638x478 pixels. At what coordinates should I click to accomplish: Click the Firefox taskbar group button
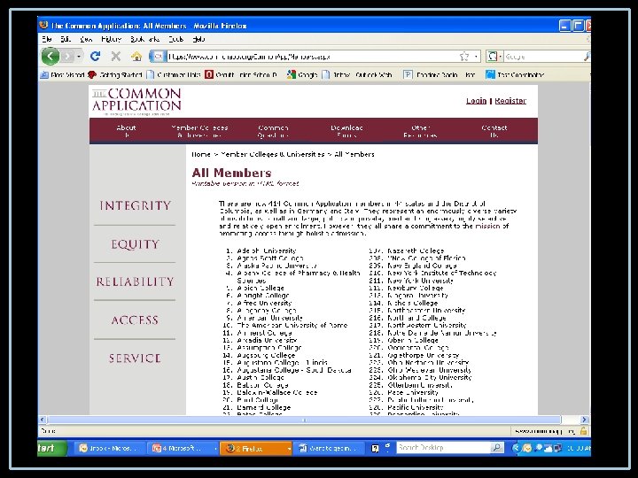pyautogui.click(x=256, y=448)
